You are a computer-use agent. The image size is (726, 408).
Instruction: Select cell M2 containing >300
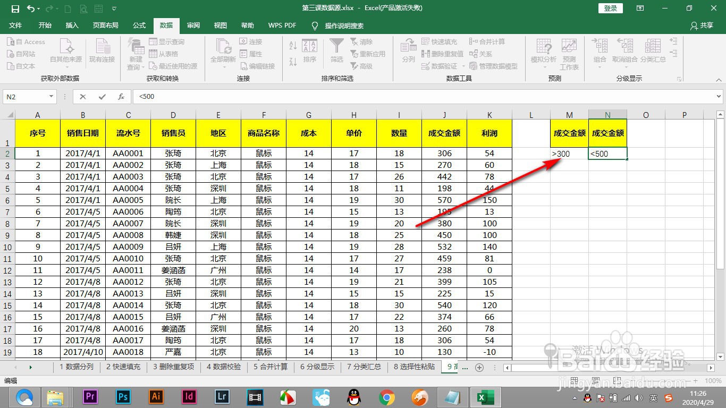[x=569, y=154]
